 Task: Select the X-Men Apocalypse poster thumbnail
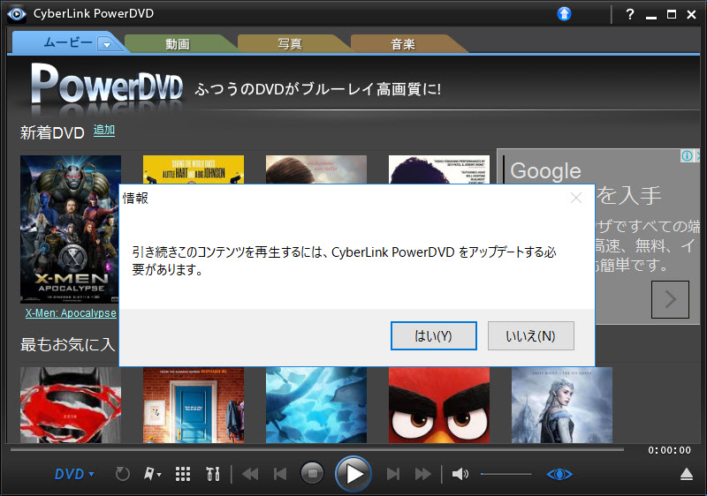click(x=71, y=229)
